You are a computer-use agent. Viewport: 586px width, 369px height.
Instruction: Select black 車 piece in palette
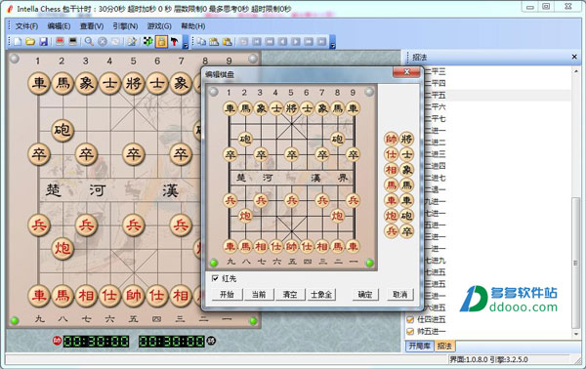406,200
